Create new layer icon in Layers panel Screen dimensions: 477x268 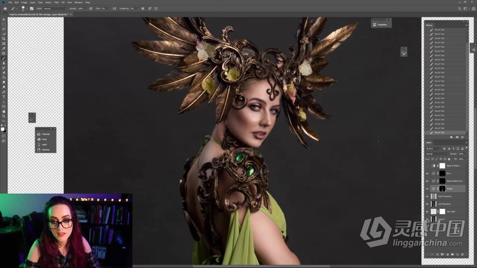[457, 254]
